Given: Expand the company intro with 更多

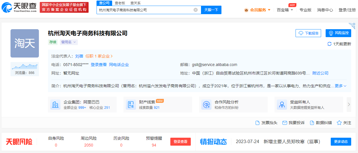Looking at the screenshot, I should pos(341,86).
